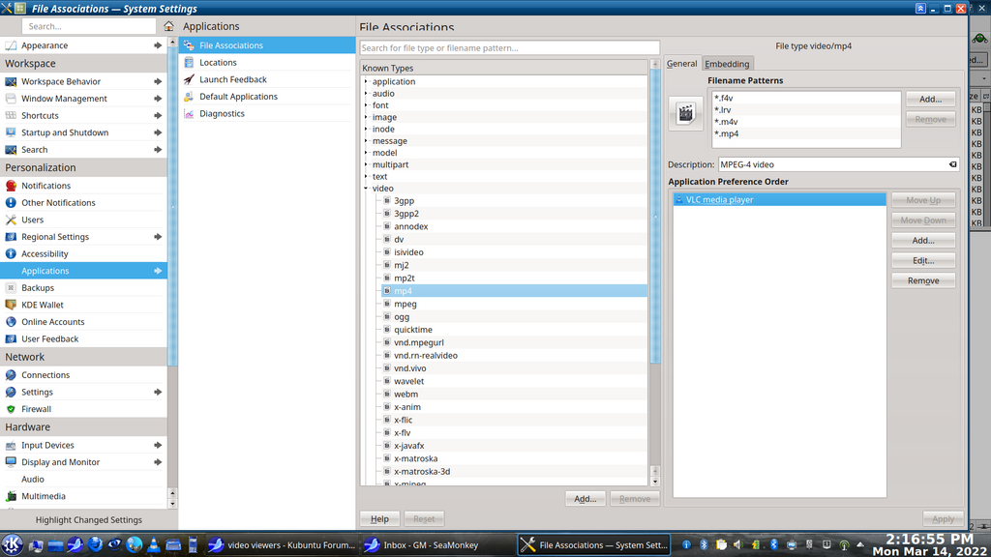
Task: Click the Online Accounts globe icon
Action: coord(11,322)
